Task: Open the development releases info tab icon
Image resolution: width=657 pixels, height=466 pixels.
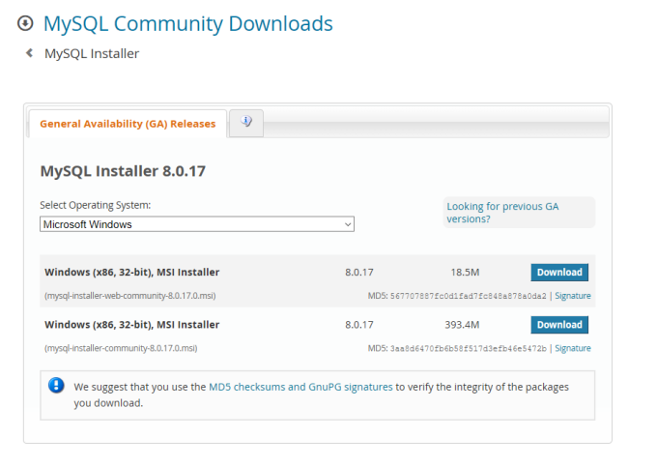Action: 246,123
